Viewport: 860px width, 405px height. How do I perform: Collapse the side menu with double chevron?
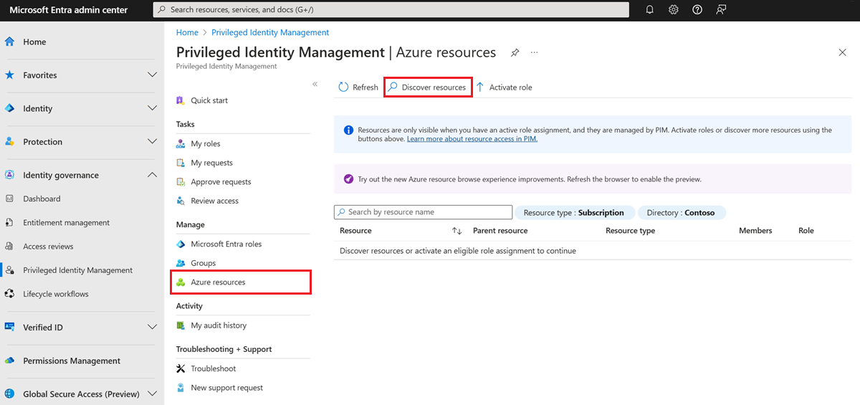(x=315, y=85)
